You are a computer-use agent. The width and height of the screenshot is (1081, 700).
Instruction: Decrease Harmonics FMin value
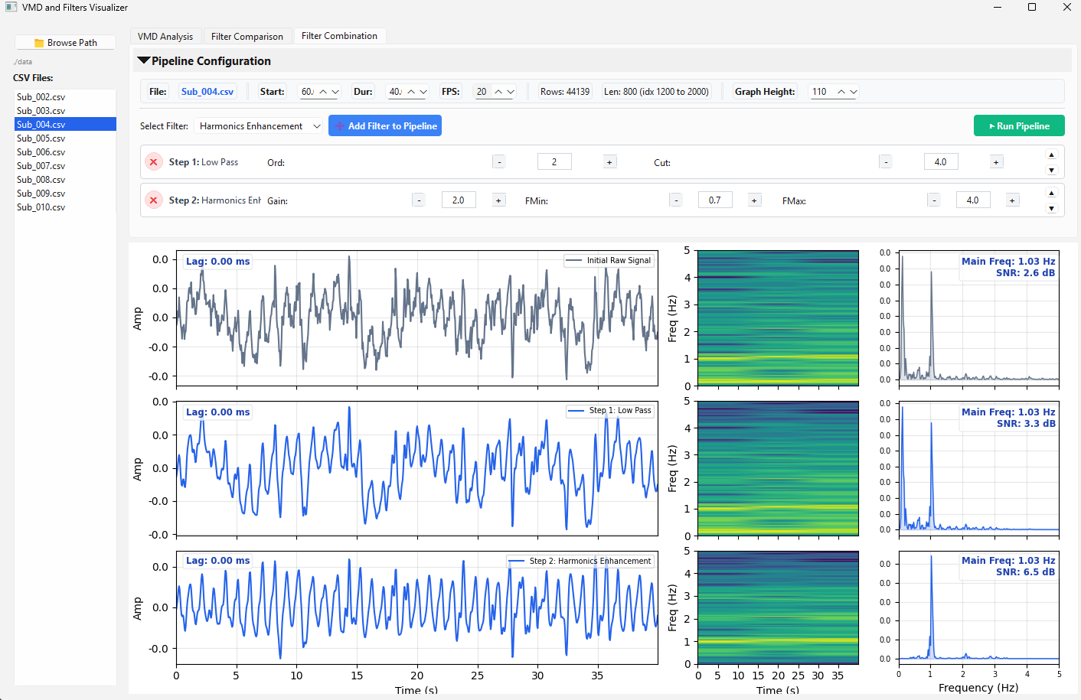pyautogui.click(x=675, y=200)
